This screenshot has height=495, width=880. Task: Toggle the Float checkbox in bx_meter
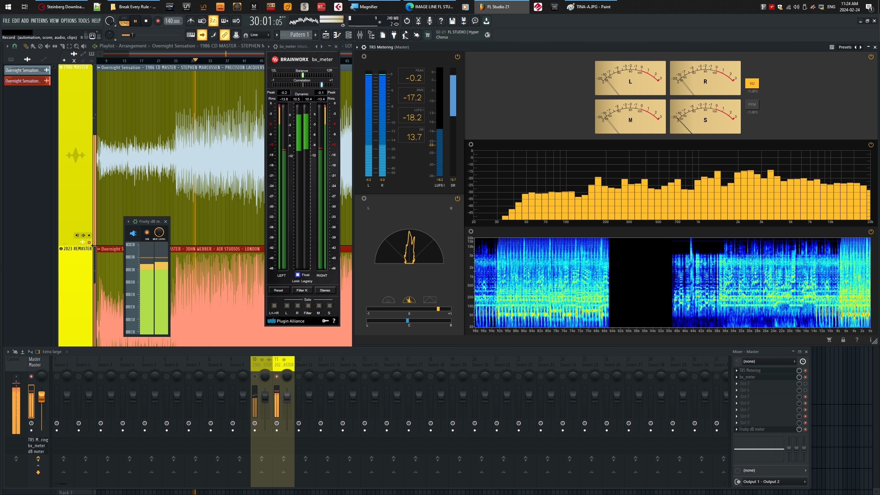coord(298,275)
